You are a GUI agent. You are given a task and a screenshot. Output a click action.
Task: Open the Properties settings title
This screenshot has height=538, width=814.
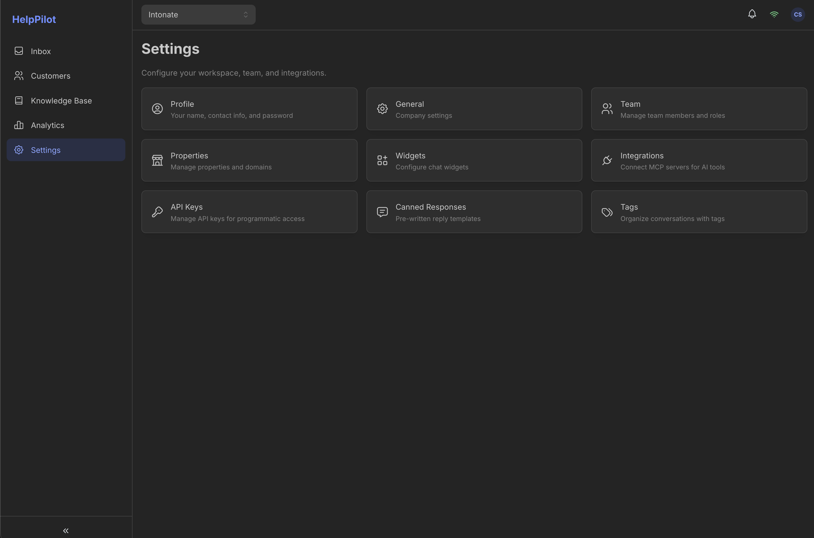pos(189,156)
